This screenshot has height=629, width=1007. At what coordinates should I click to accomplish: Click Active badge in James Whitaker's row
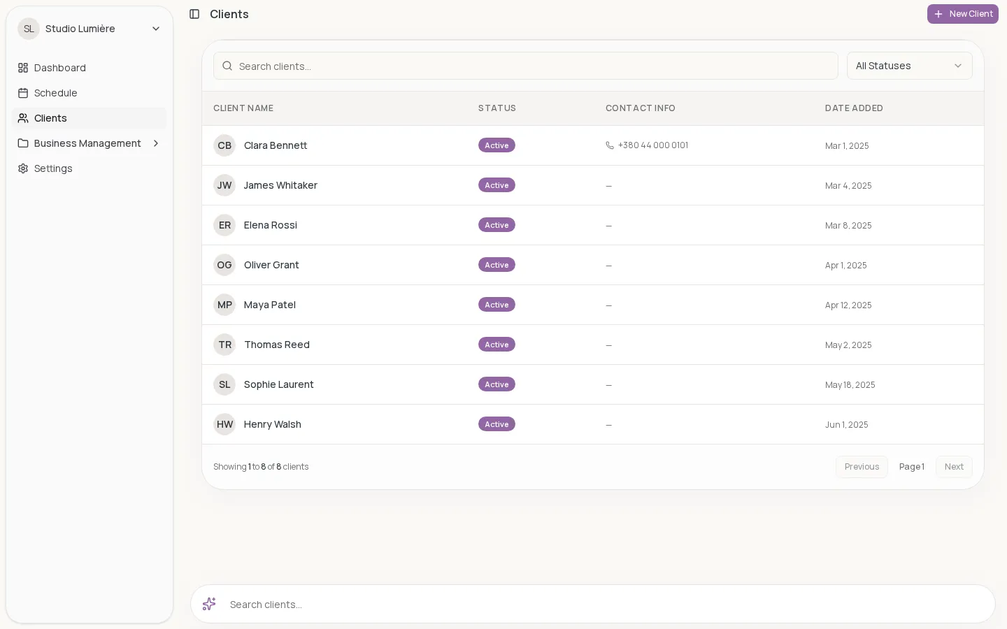point(497,185)
